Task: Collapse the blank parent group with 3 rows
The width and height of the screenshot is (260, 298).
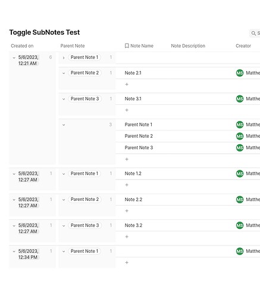Action: 64,125
